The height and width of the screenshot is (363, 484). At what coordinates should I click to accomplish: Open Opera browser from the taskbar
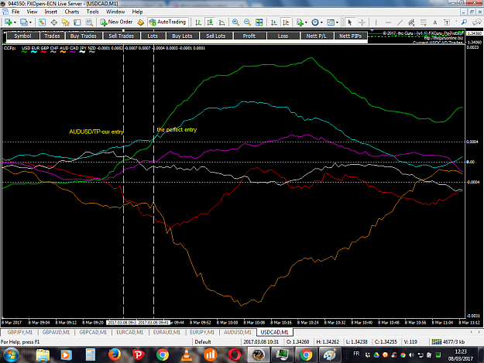coord(235,354)
